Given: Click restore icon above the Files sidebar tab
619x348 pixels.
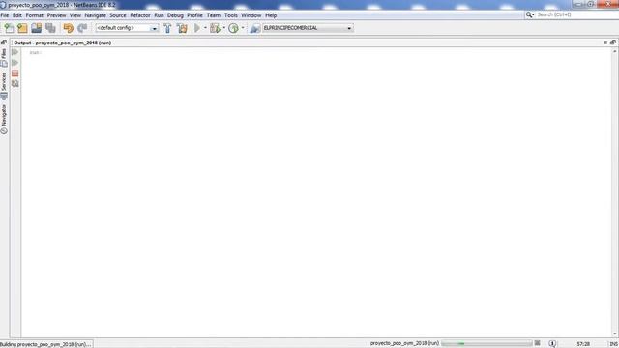Looking at the screenshot, I should click(x=4, y=43).
